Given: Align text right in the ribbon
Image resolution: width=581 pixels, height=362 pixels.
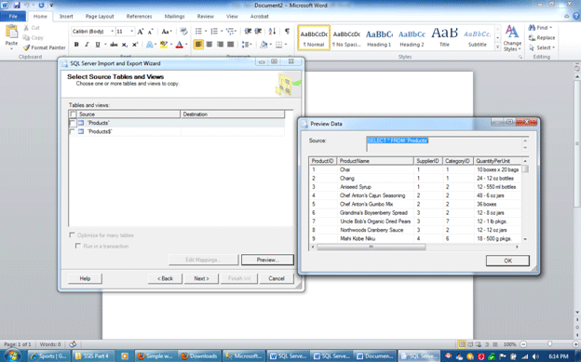Looking at the screenshot, I should point(220,45).
